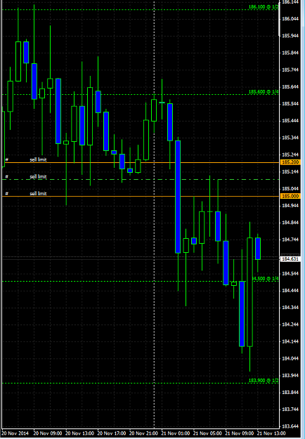Click the 185.844 price scale value
This screenshot has width=305, height=439.
pos(290,53)
